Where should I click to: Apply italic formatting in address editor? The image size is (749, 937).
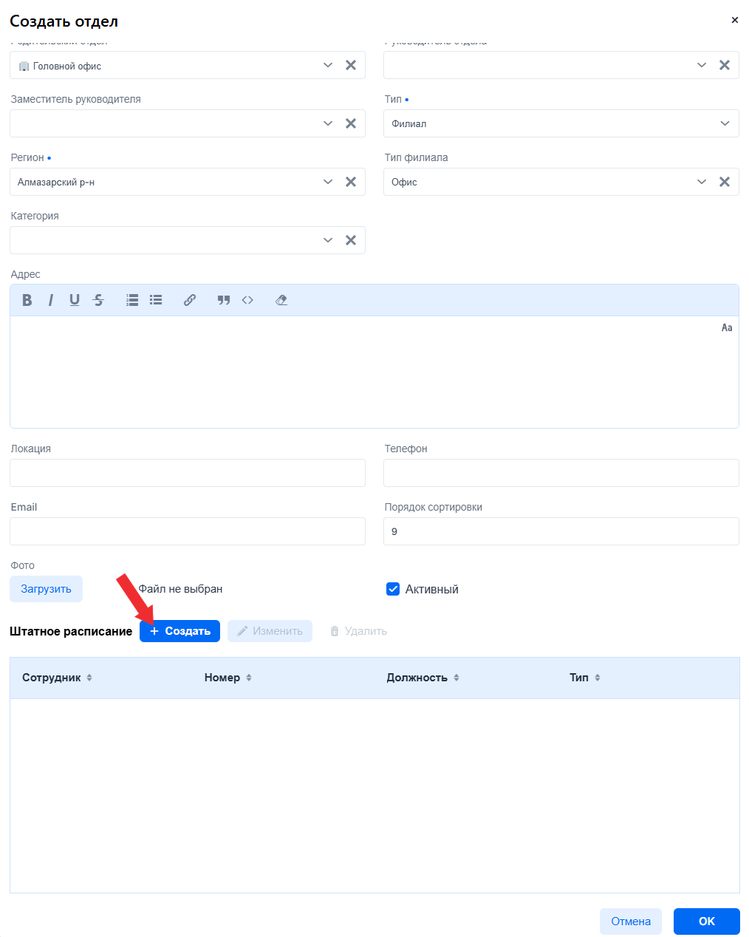[x=51, y=300]
